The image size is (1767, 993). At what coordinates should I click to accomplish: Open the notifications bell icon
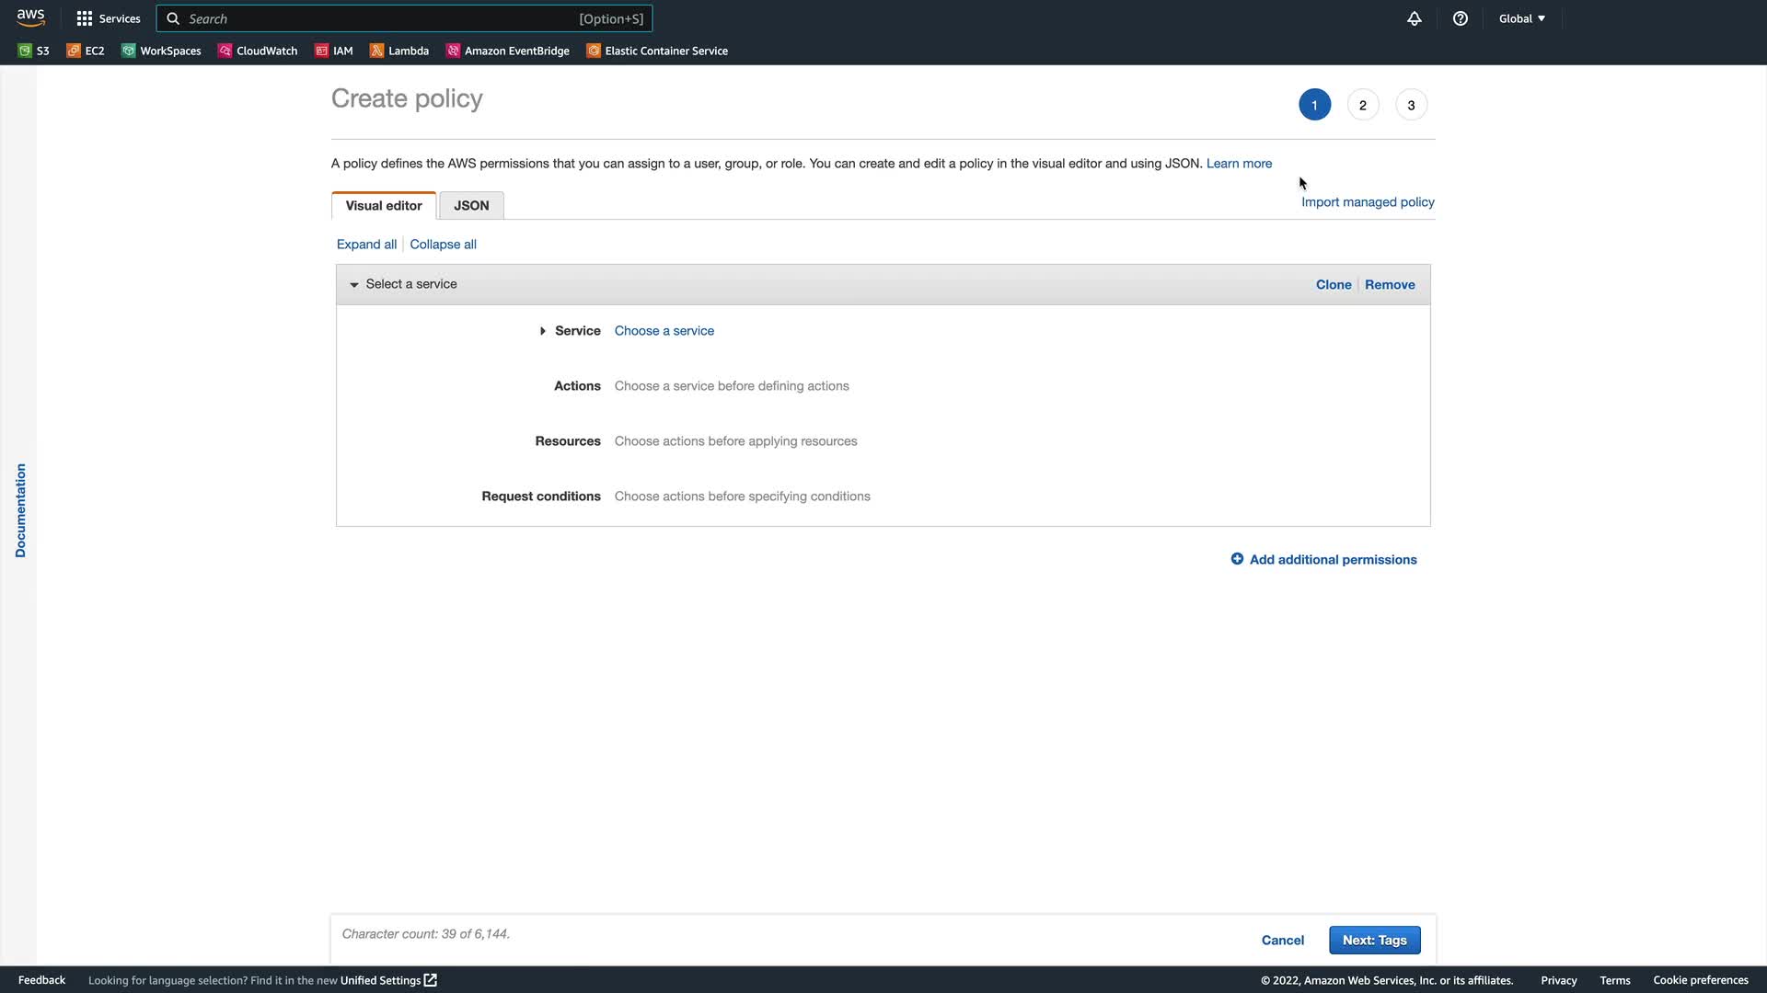(1415, 18)
